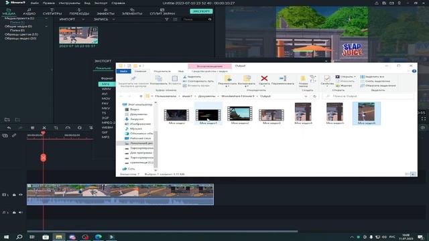Click the crop icon in timeline toolbar
The image size is (429, 241).
click(x=56, y=128)
